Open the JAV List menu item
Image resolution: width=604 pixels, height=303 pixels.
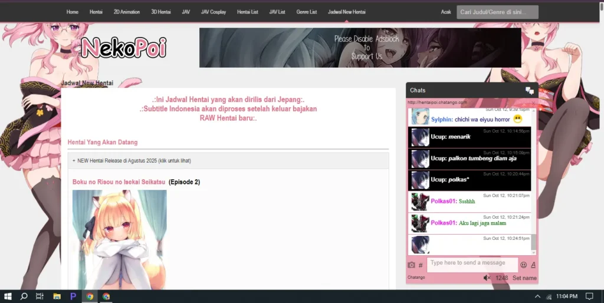(x=277, y=12)
